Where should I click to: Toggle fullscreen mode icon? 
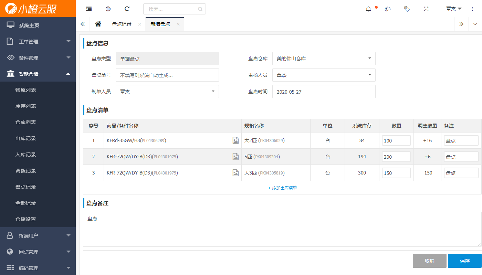click(x=426, y=9)
